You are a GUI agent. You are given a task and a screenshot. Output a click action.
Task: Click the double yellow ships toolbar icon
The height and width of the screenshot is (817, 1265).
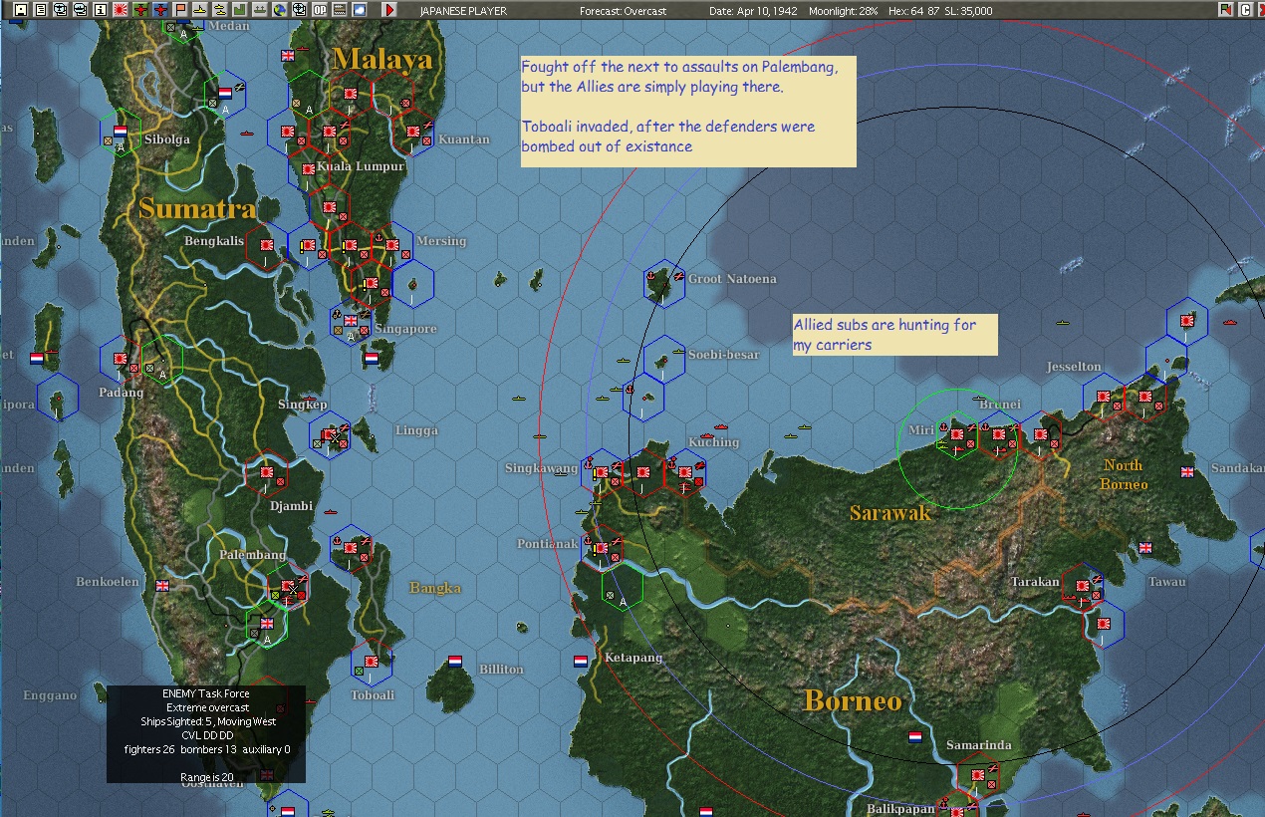click(220, 10)
